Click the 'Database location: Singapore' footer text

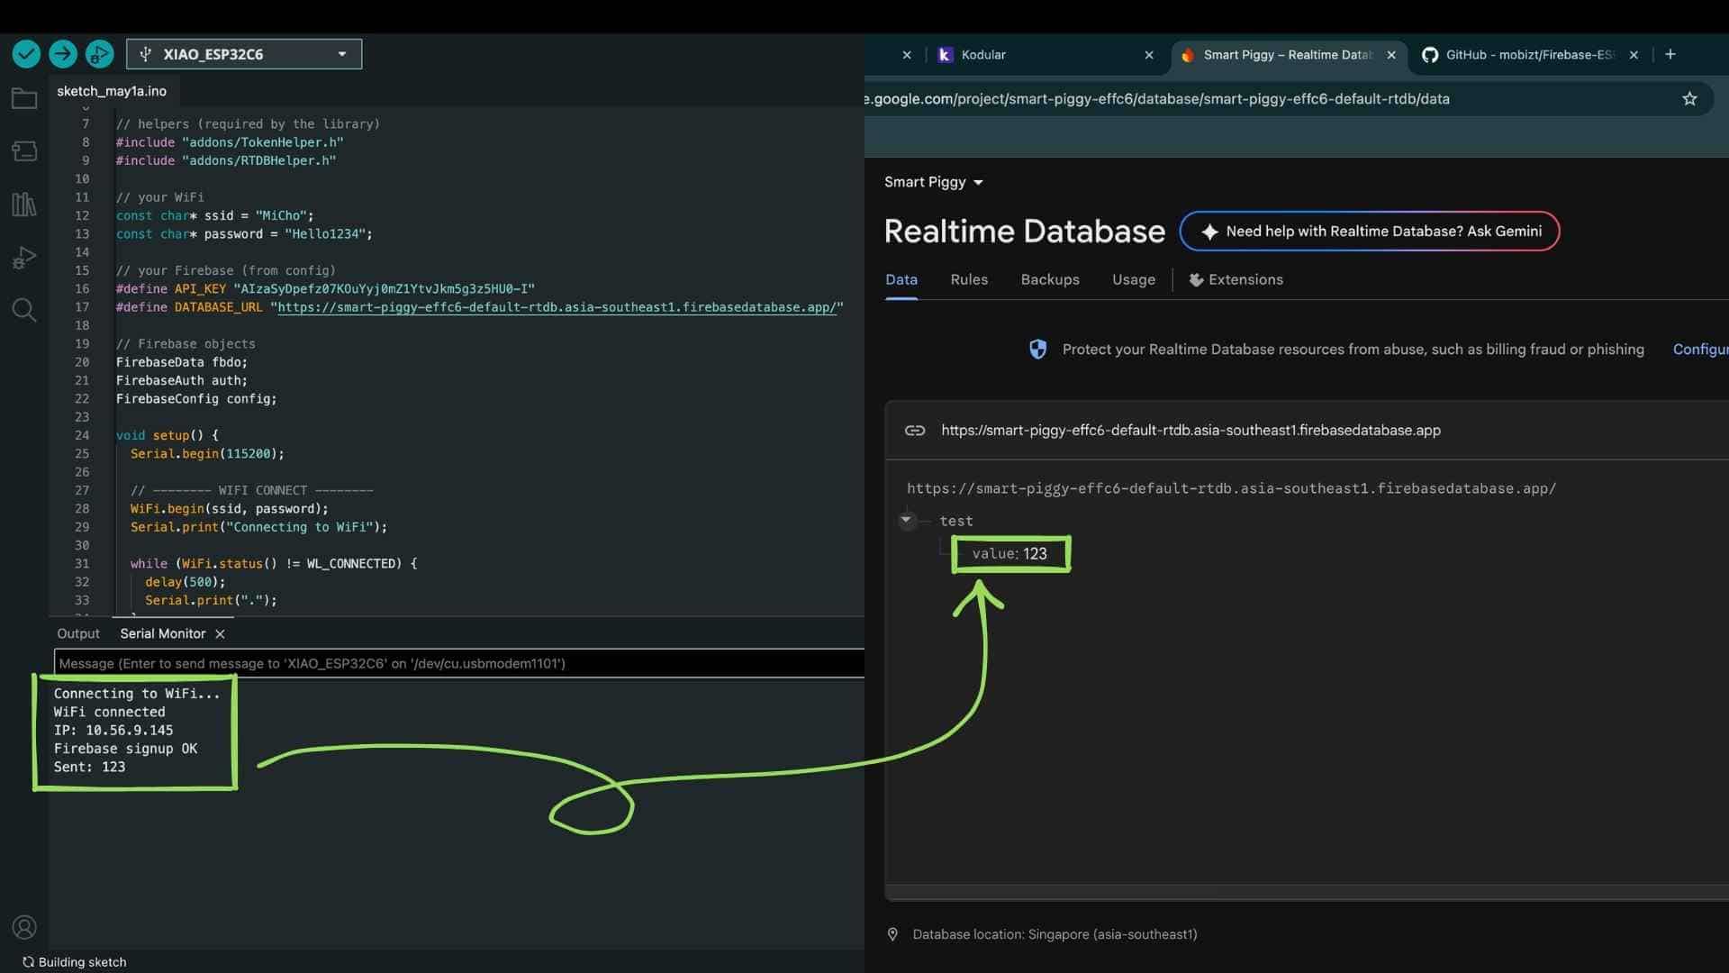click(1055, 934)
